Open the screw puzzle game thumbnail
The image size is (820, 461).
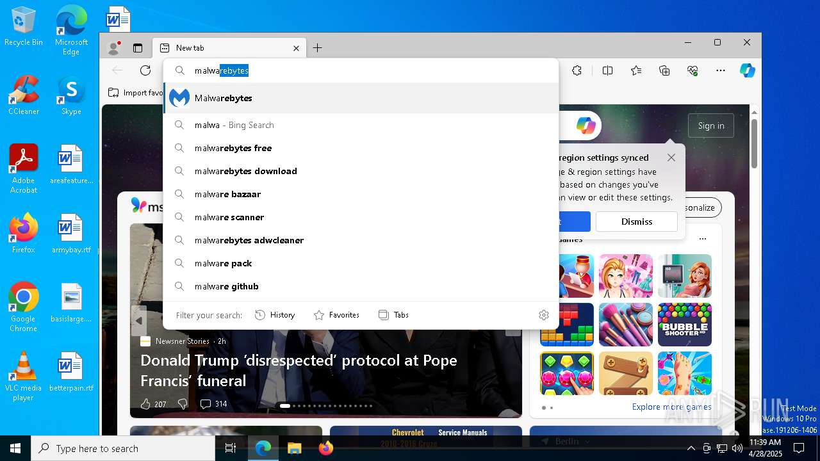pos(626,373)
